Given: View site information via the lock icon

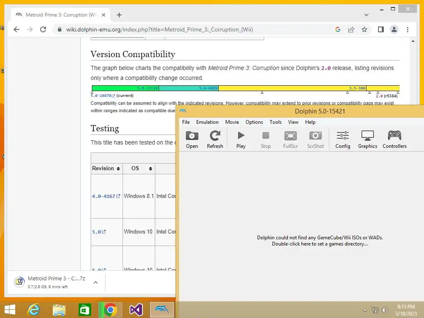Looking at the screenshot, I should click(x=60, y=29).
